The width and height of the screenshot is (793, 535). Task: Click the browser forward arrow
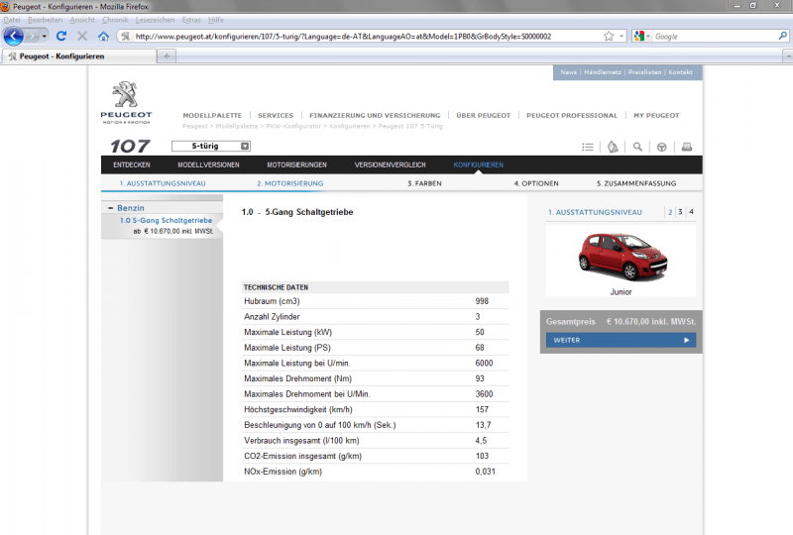pyautogui.click(x=33, y=37)
